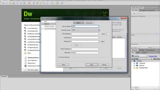This screenshot has height=90, width=160.
Task: Open the Getting Started link
Action: point(33,58)
